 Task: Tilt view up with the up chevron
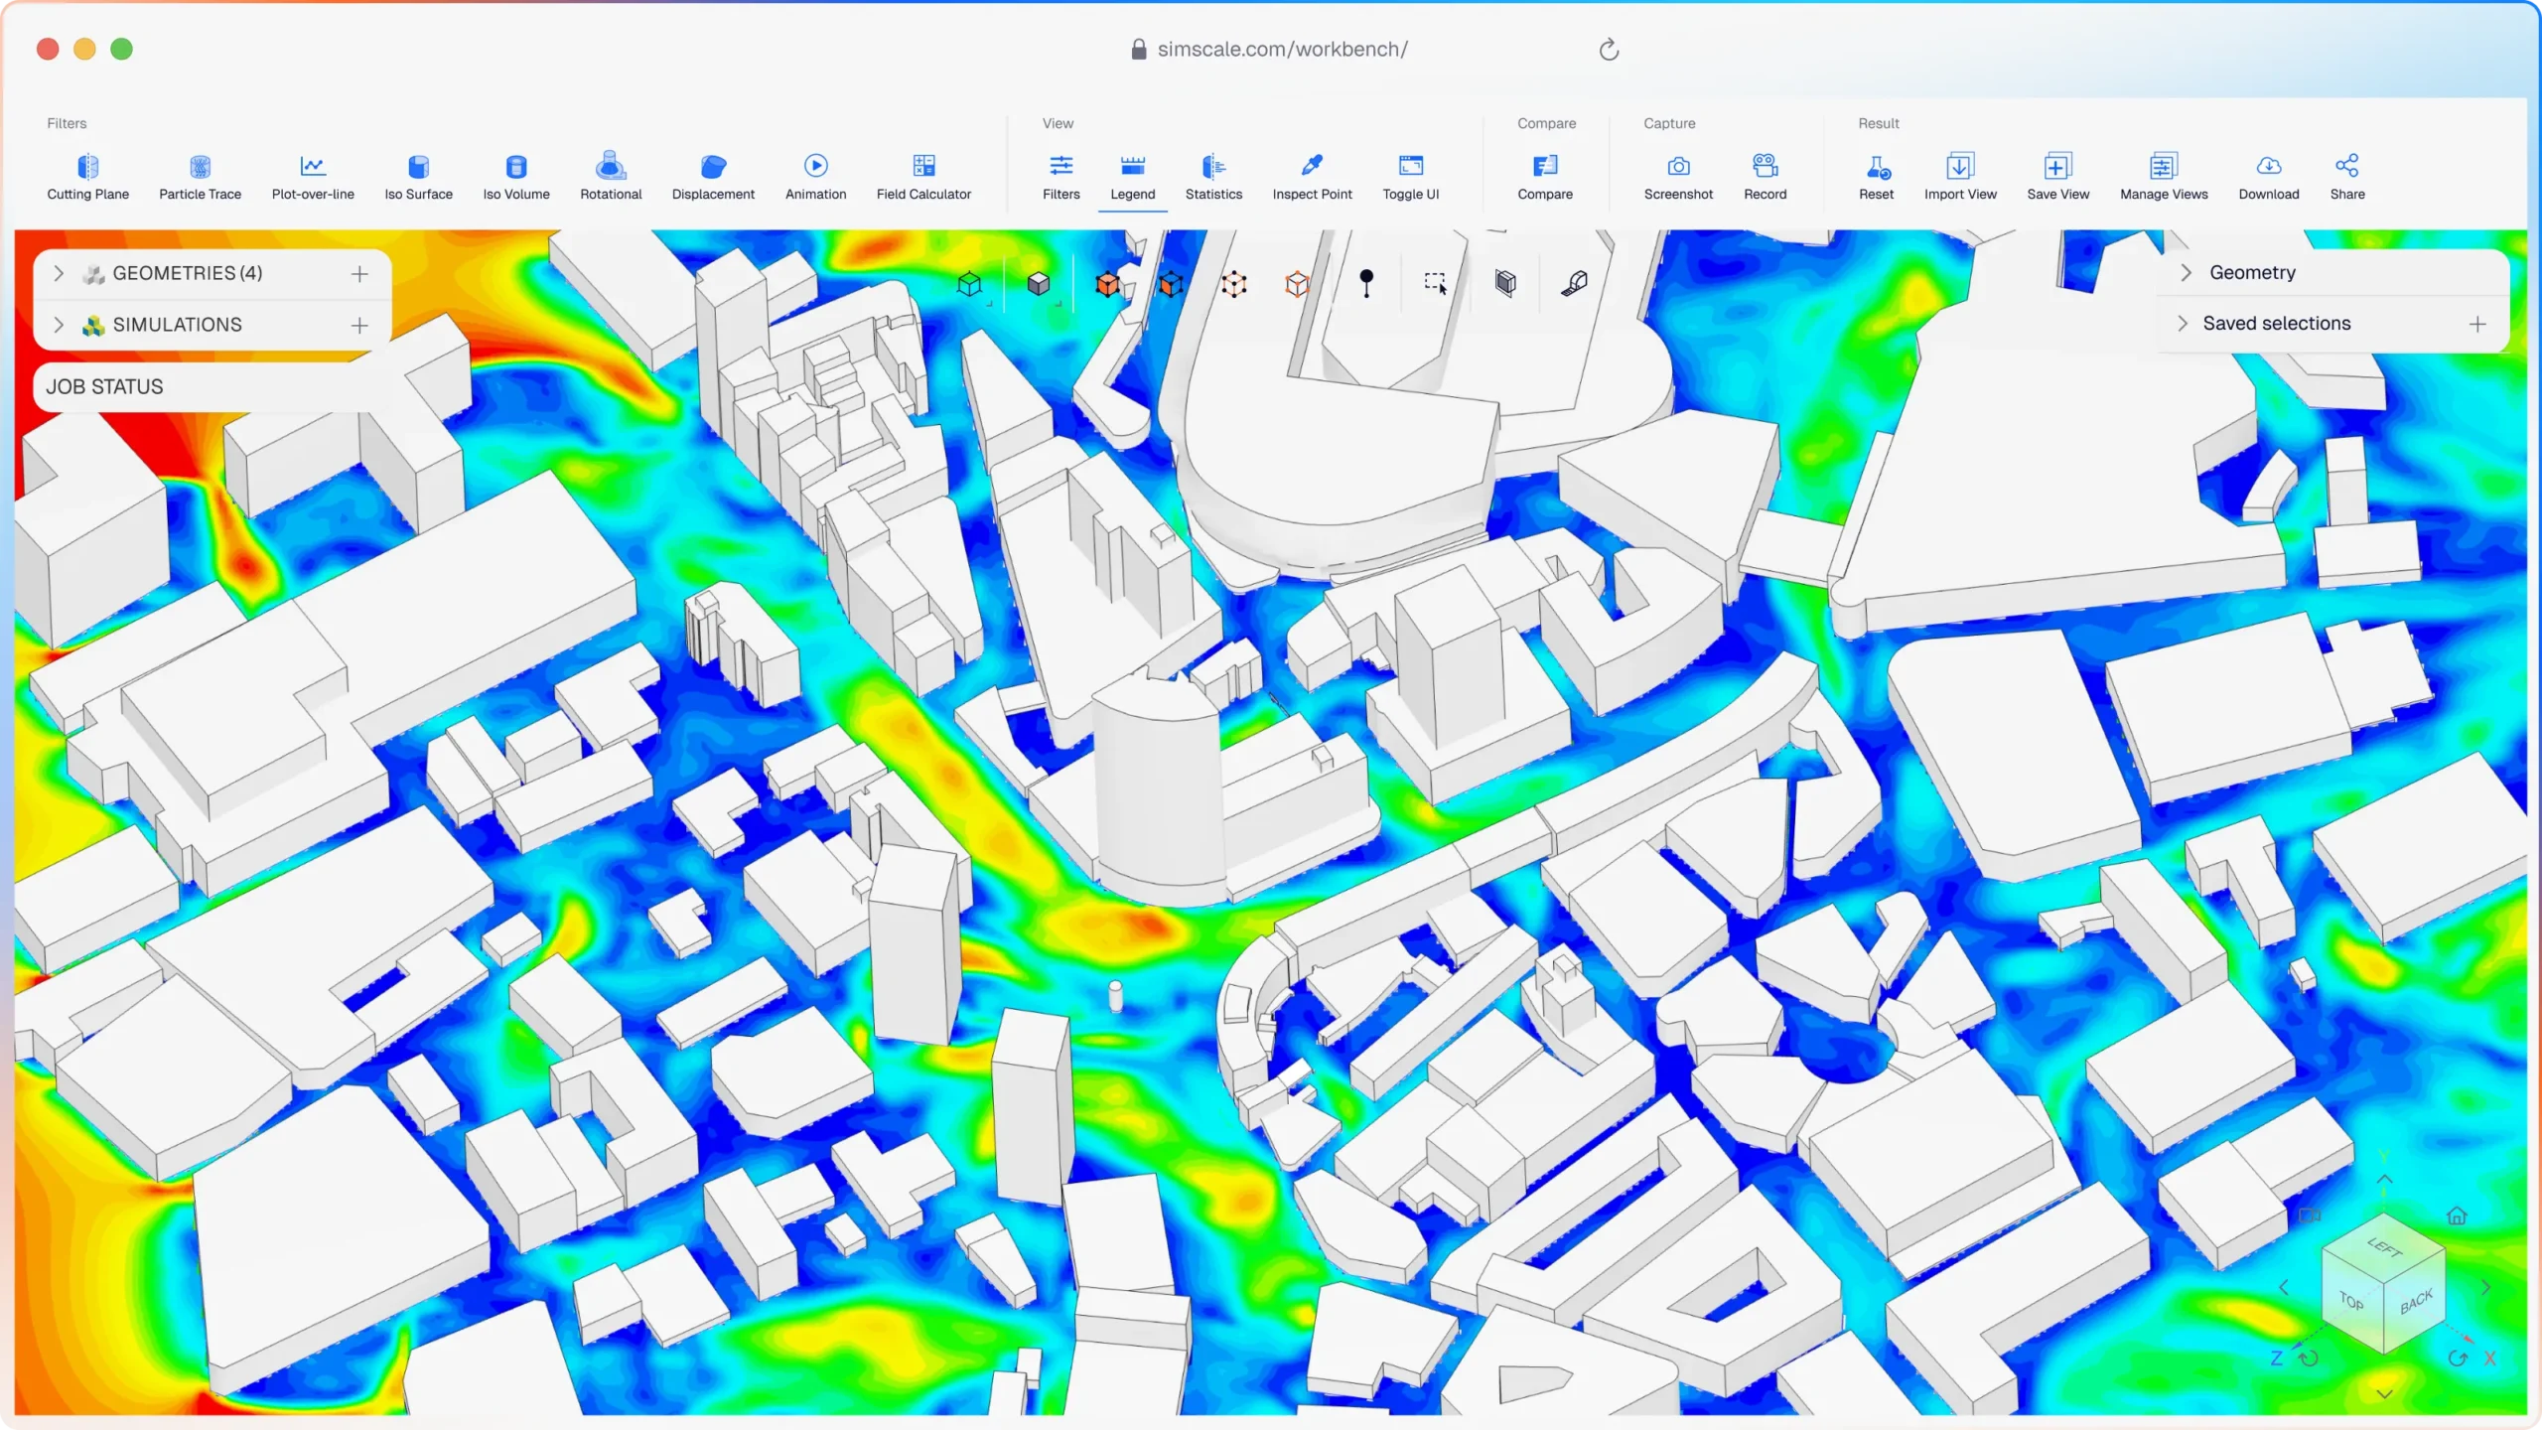pos(2385,1179)
